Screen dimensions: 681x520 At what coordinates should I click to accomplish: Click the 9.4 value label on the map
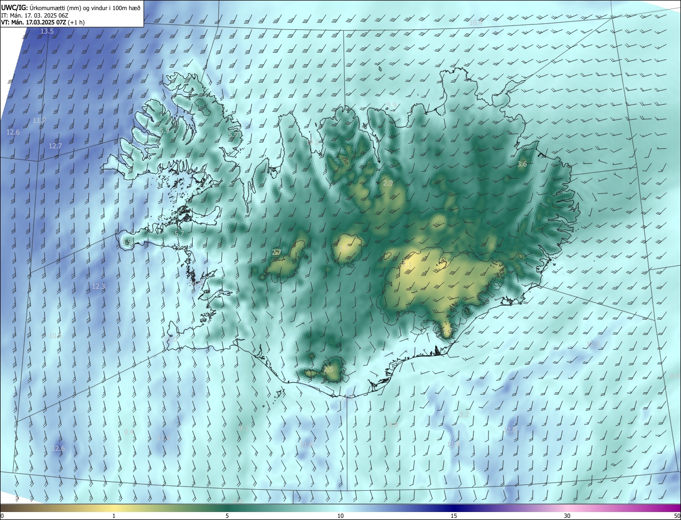[129, 432]
